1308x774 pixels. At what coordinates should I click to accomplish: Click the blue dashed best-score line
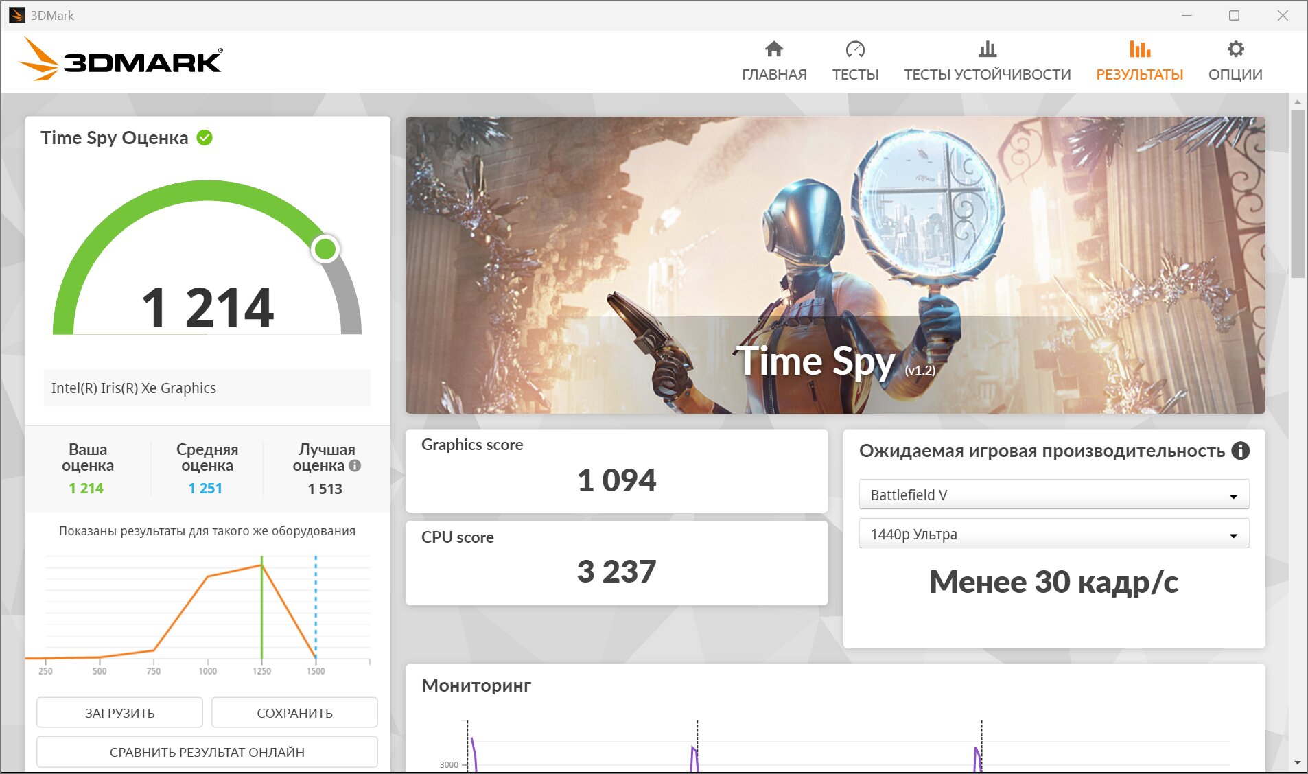316,607
